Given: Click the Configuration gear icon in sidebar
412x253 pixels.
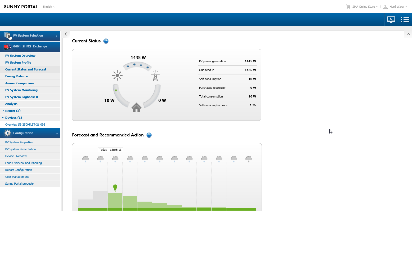Looking at the screenshot, I should pos(7,133).
